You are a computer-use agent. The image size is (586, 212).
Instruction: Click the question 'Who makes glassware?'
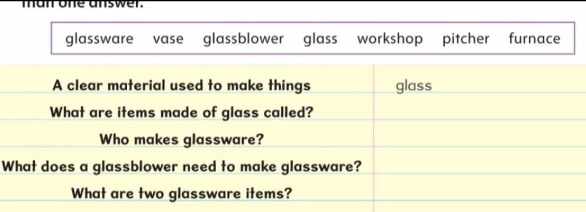click(181, 140)
